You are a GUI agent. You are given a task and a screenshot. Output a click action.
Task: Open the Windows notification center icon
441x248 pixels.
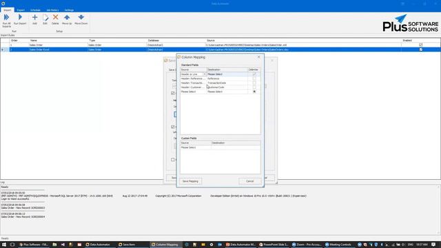coord(434,245)
